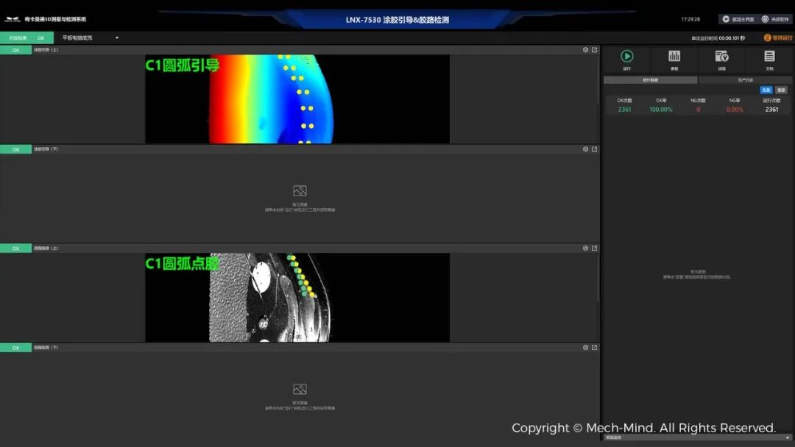Click the C1 arc guidance depth-map image
This screenshot has width=795, height=447.
click(297, 99)
